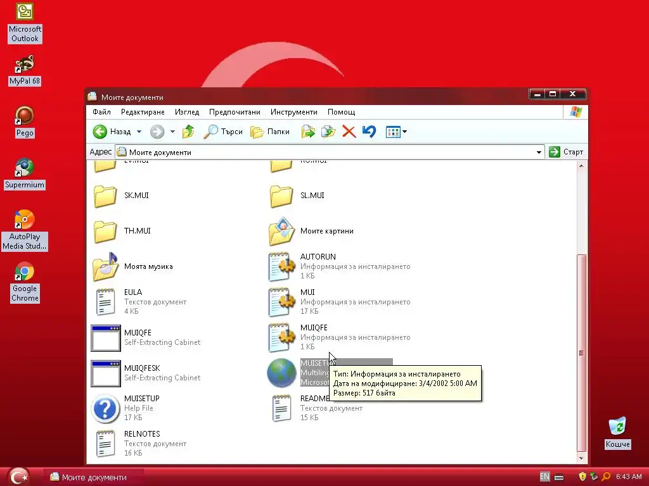Screen dimensions: 649x486
Task: Open AutoPlay Media Studio shortcut
Action: coord(25,230)
